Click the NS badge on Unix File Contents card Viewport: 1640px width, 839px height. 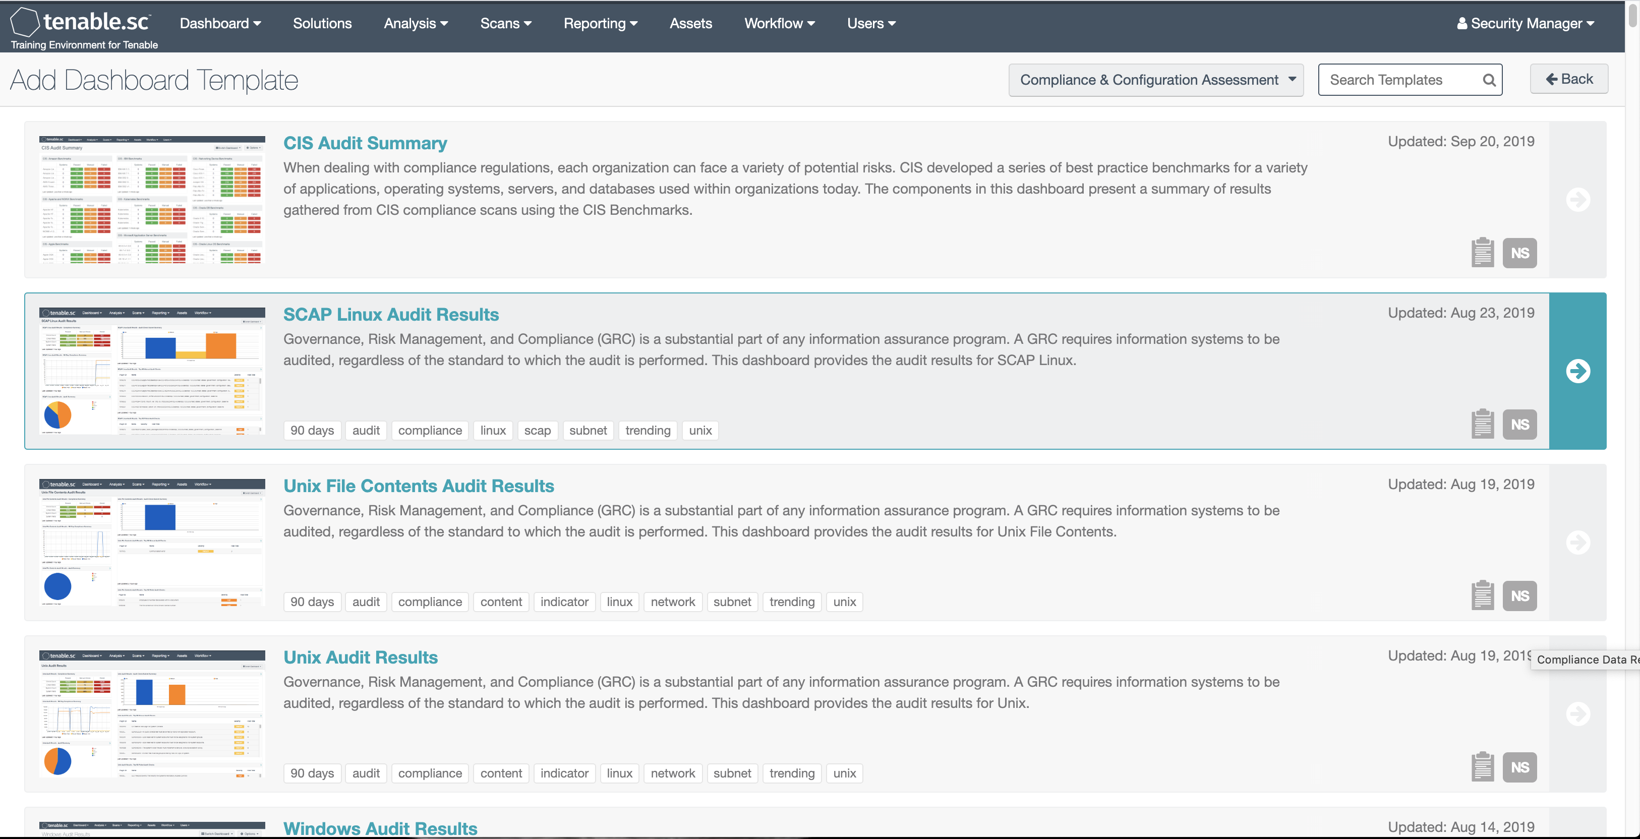1519,596
